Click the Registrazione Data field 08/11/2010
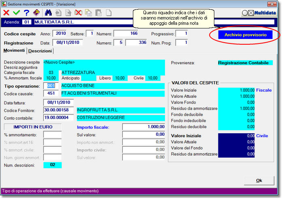 click(x=68, y=43)
